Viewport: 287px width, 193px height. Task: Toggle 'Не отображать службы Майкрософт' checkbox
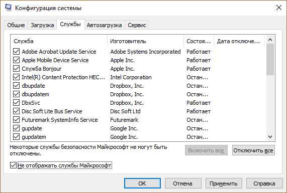tap(13, 165)
